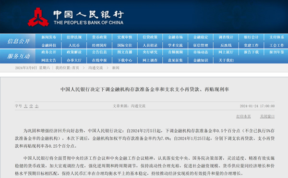
Task: Open the 反洗钱 page
Action: [226, 45]
